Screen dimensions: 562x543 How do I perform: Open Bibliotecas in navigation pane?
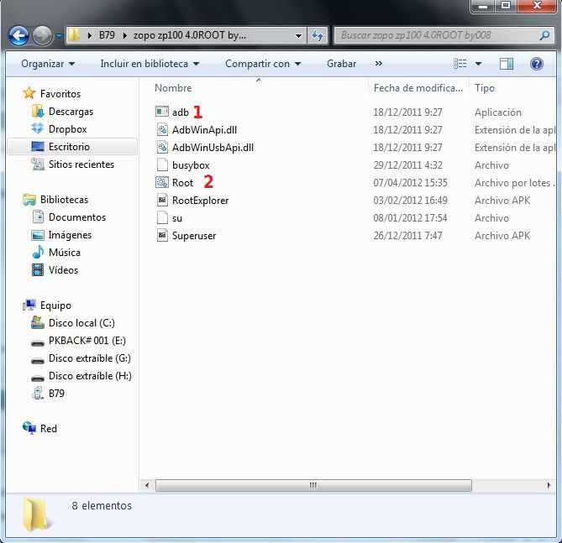tap(64, 200)
